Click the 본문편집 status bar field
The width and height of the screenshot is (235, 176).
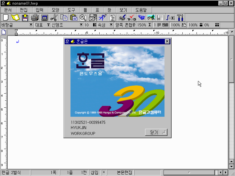(x=120, y=172)
